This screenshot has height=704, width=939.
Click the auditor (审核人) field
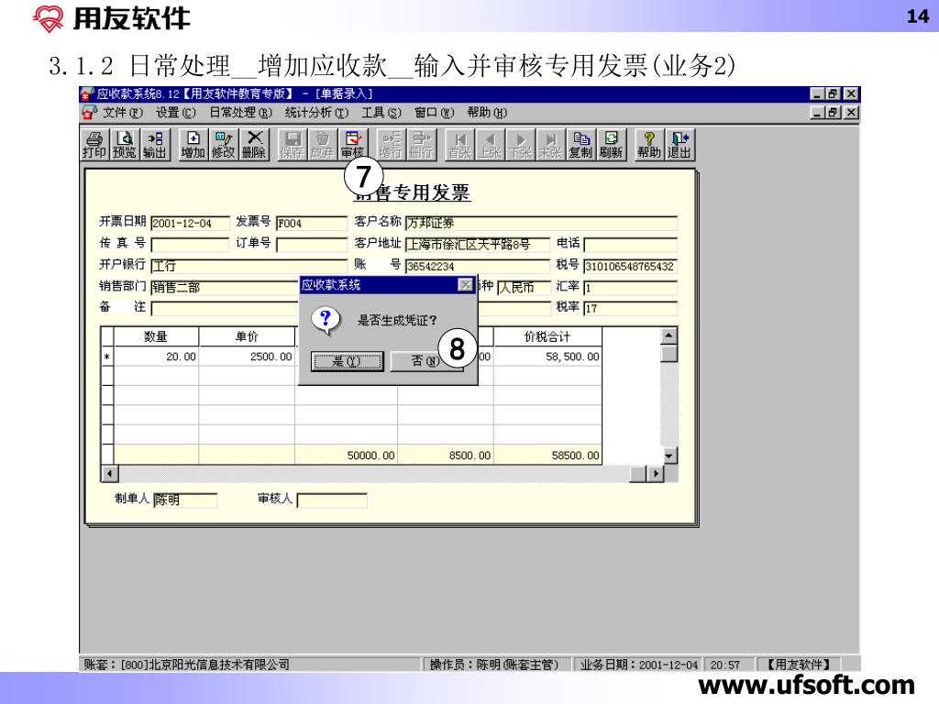pyautogui.click(x=332, y=500)
